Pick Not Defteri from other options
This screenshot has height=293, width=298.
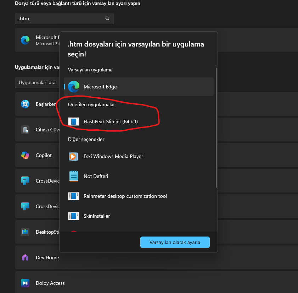[139, 176]
